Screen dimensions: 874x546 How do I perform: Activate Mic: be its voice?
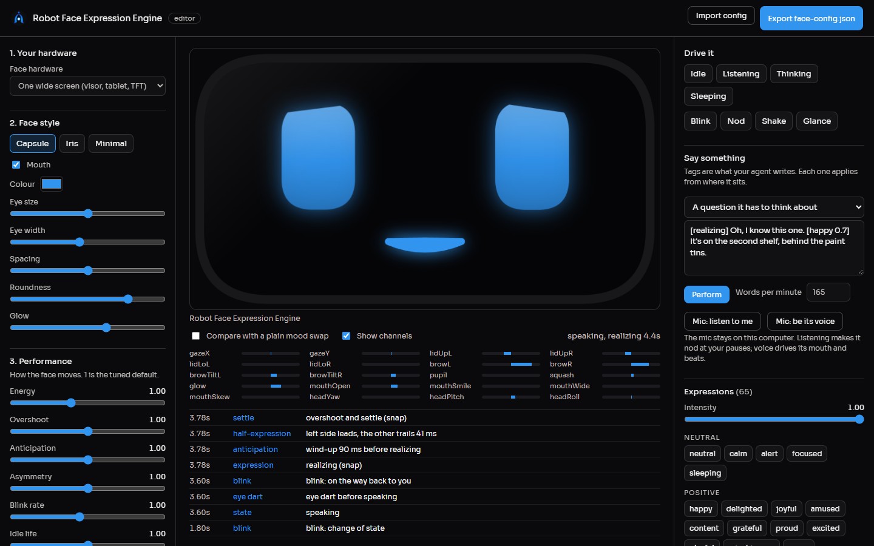805,322
